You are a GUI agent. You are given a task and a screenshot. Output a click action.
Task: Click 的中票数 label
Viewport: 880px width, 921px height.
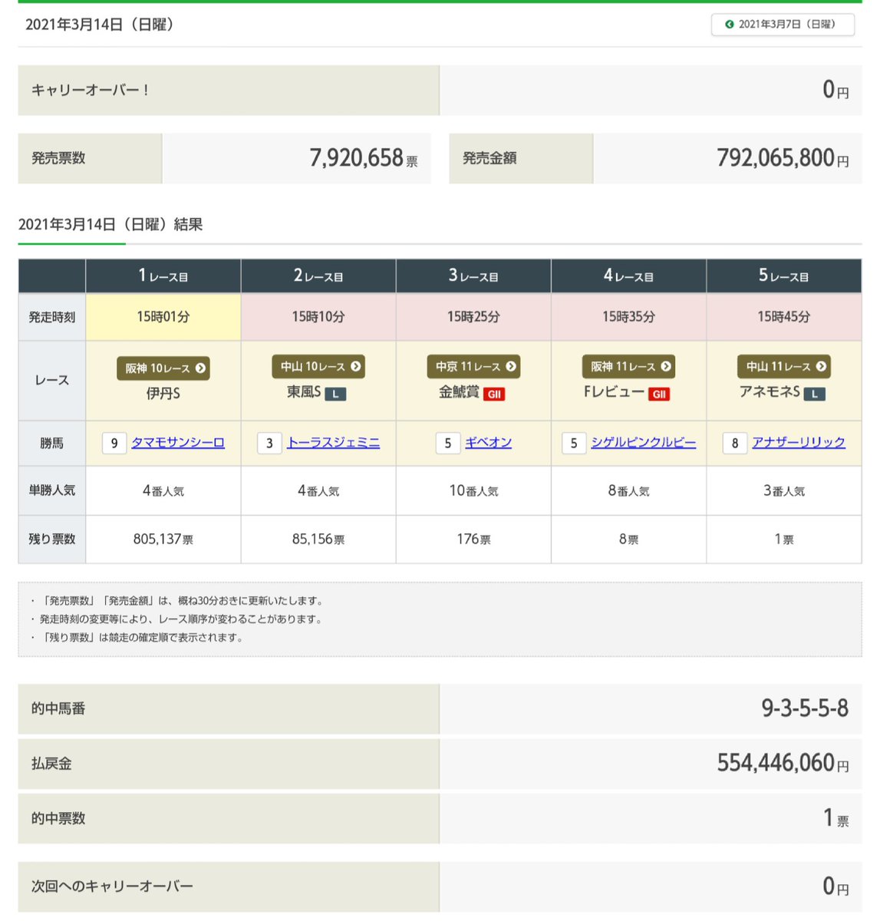coord(58,819)
